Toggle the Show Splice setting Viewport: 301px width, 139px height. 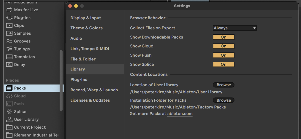224,64
